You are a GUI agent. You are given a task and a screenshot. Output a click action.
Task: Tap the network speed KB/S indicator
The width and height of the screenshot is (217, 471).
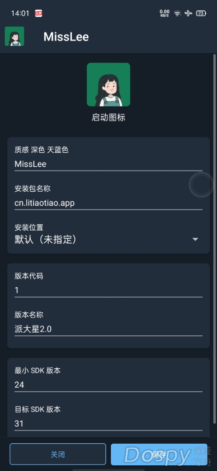click(x=165, y=13)
